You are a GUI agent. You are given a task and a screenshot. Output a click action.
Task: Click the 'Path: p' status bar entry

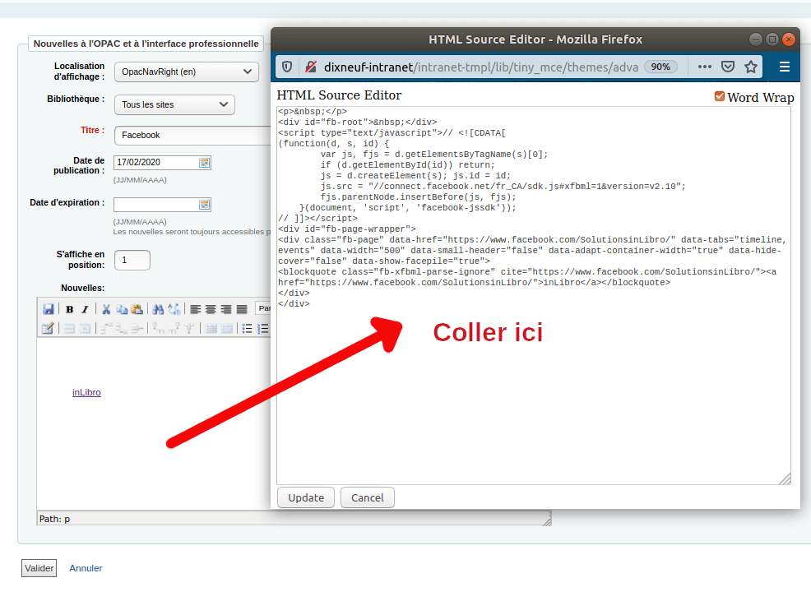tap(54, 519)
